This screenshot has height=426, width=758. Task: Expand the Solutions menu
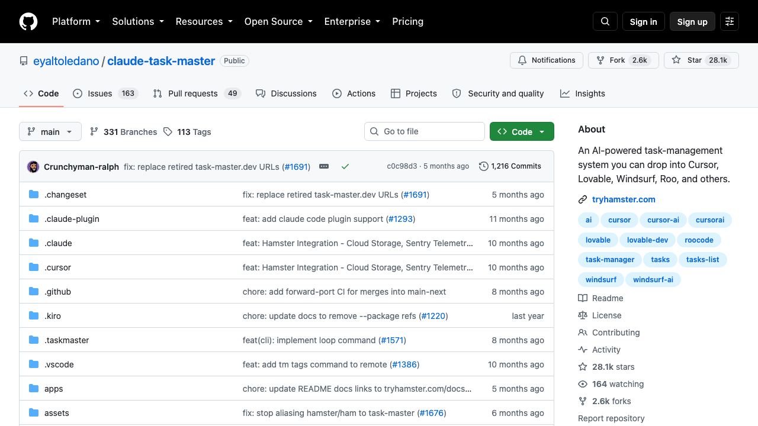(x=137, y=21)
